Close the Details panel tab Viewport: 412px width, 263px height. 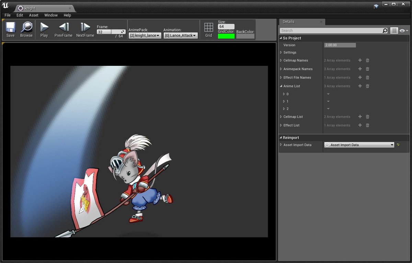[x=321, y=22]
